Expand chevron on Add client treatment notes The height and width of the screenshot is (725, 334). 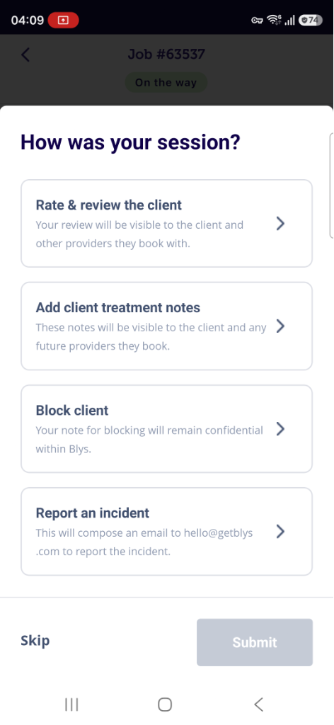tap(280, 326)
